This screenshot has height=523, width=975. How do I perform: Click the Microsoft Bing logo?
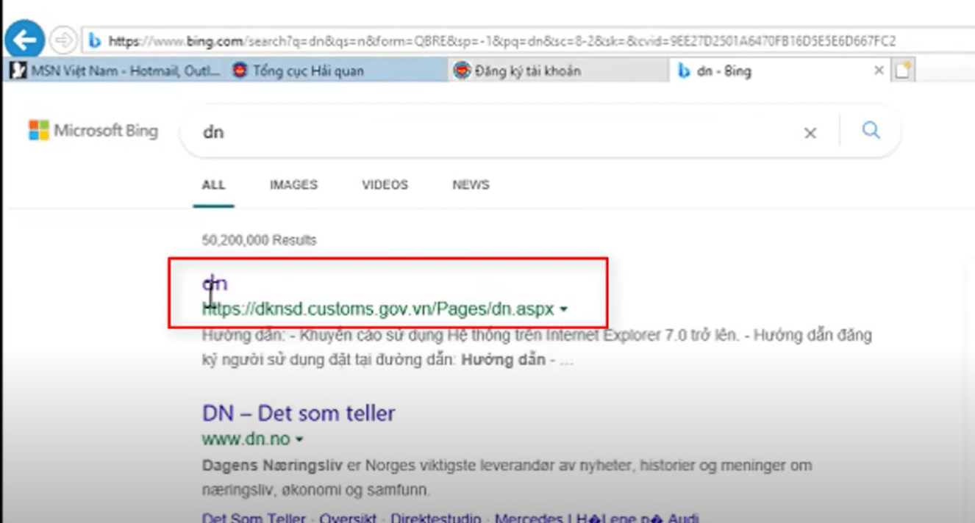click(x=93, y=131)
